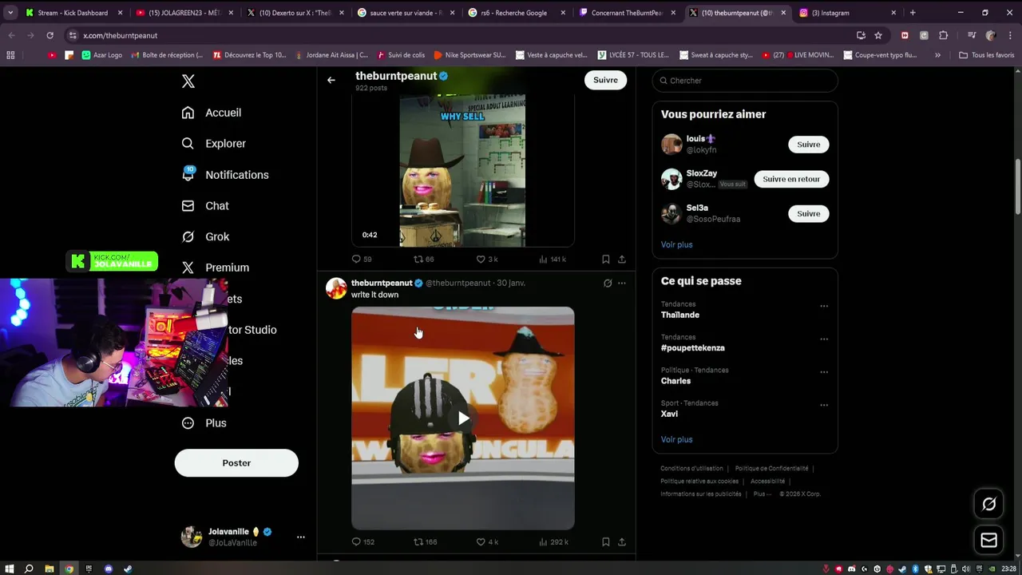The width and height of the screenshot is (1022, 575).
Task: Expand the Plus menu in sidebar
Action: (204, 423)
